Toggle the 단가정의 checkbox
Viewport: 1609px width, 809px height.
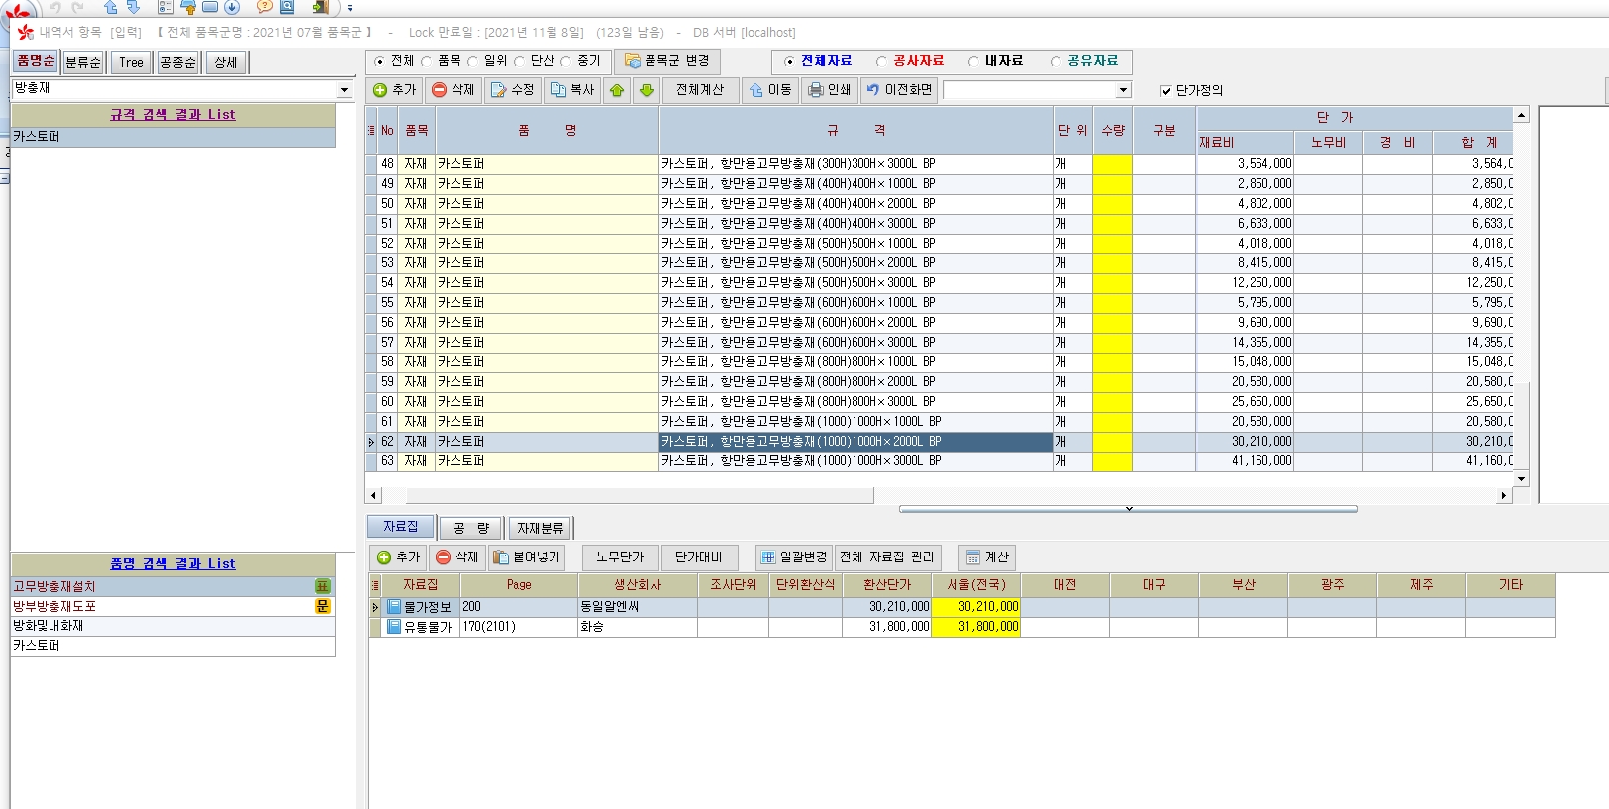point(1166,91)
